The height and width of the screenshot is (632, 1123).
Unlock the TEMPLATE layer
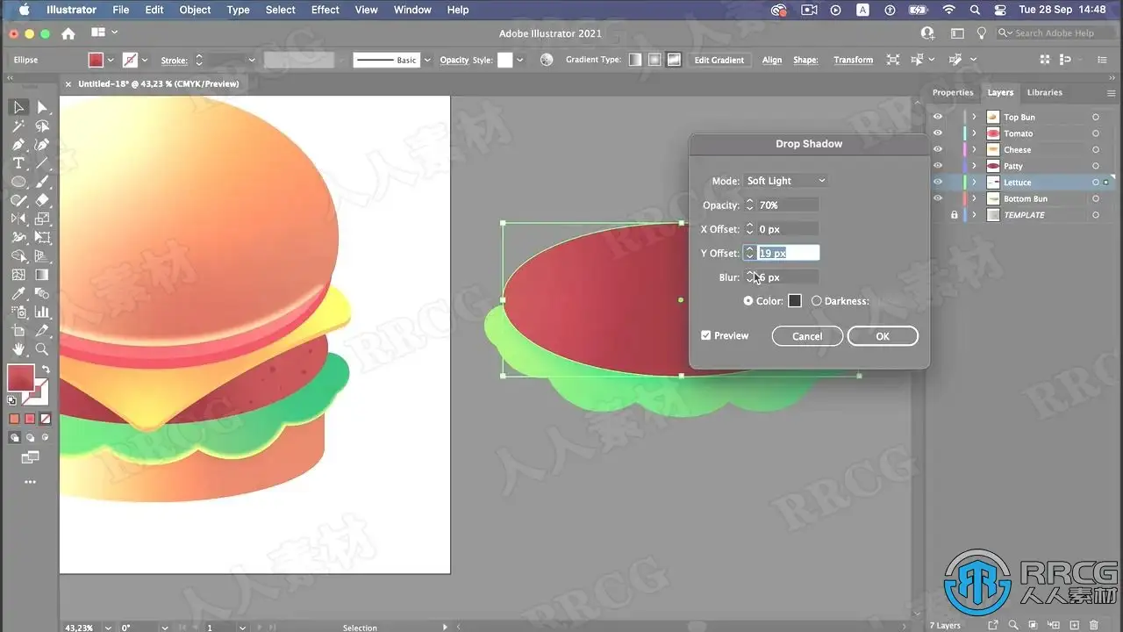955,215
